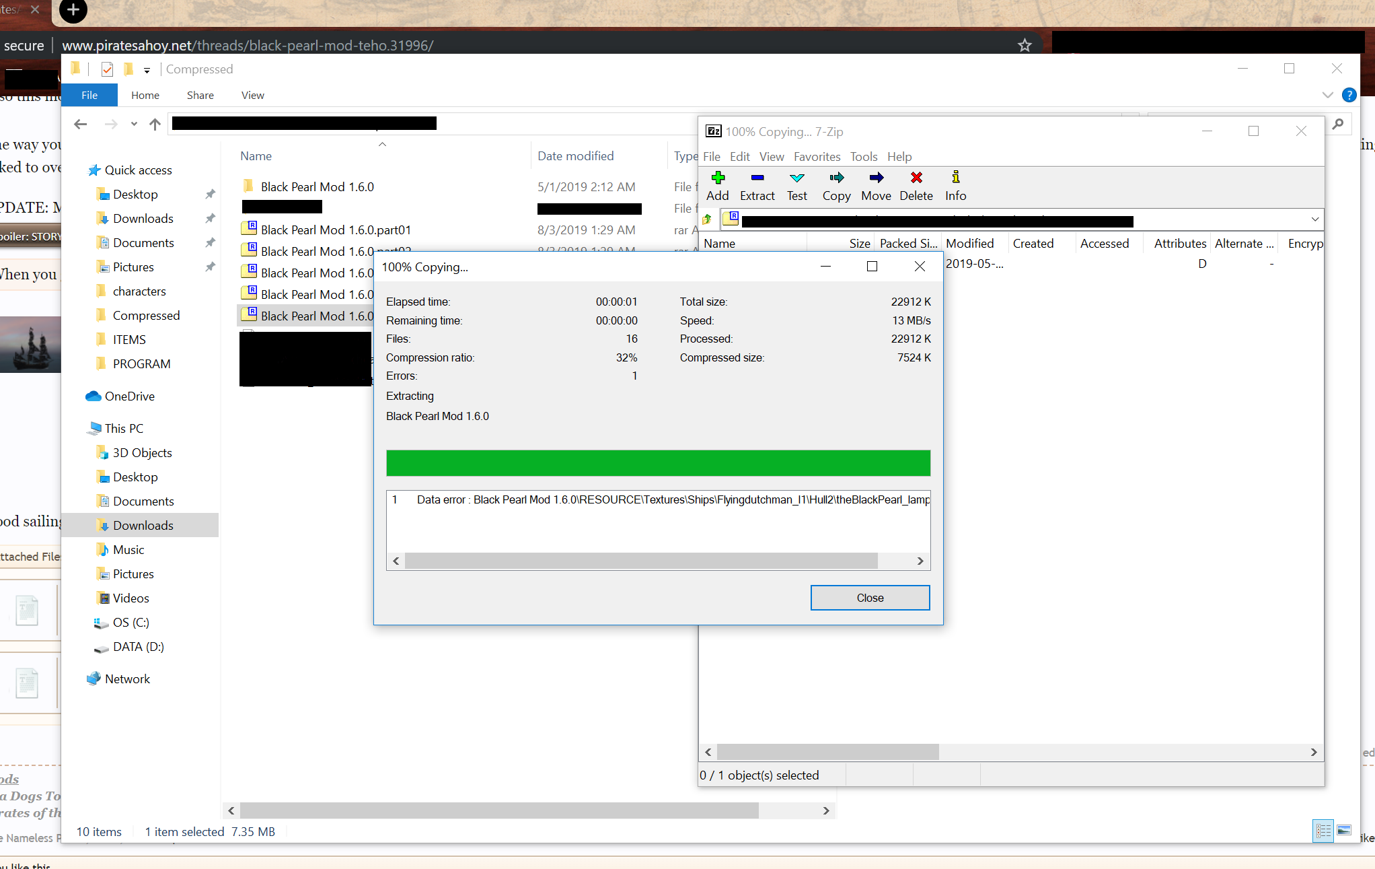Bookmark page with the star icon
1375x869 pixels.
[1024, 45]
